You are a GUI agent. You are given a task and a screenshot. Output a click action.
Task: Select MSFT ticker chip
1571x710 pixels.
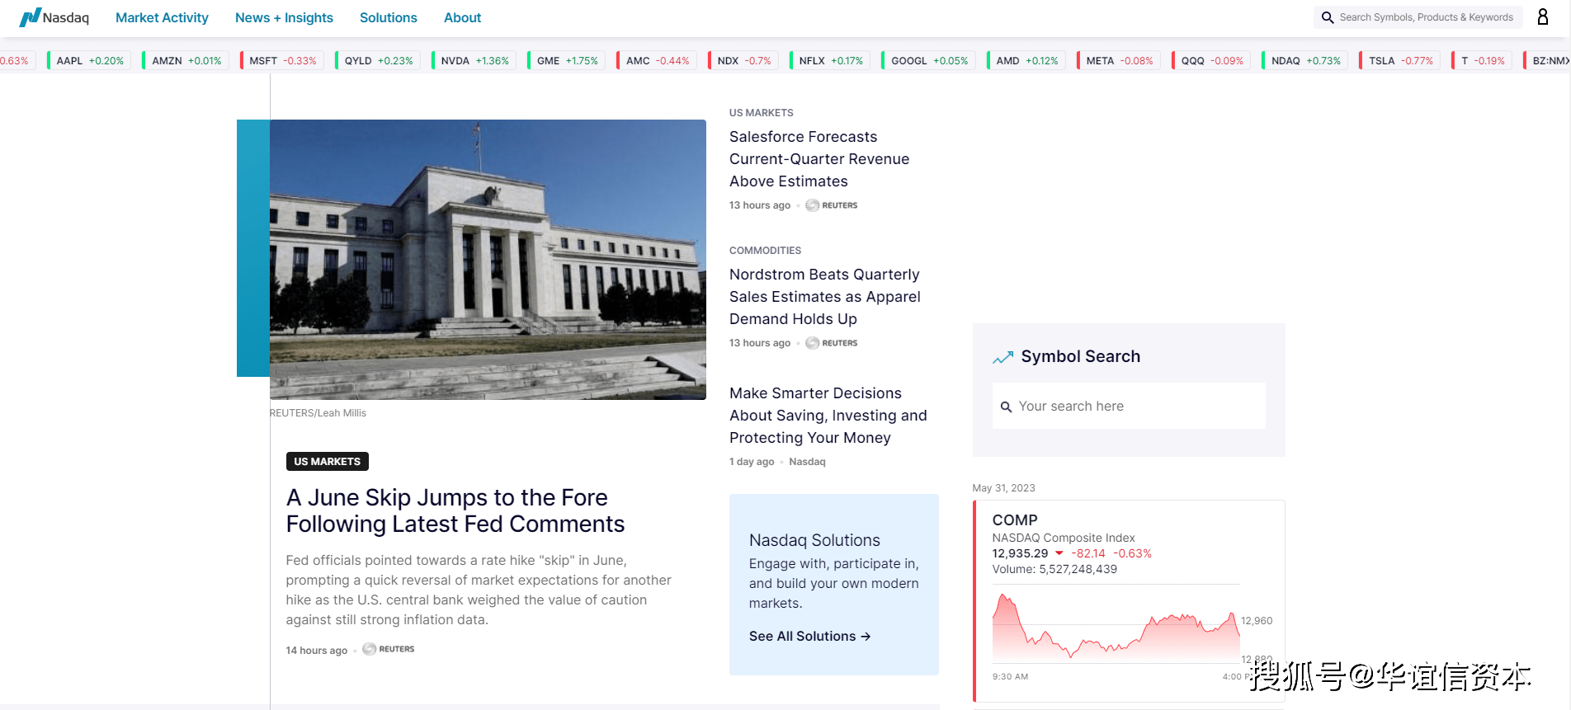point(282,60)
